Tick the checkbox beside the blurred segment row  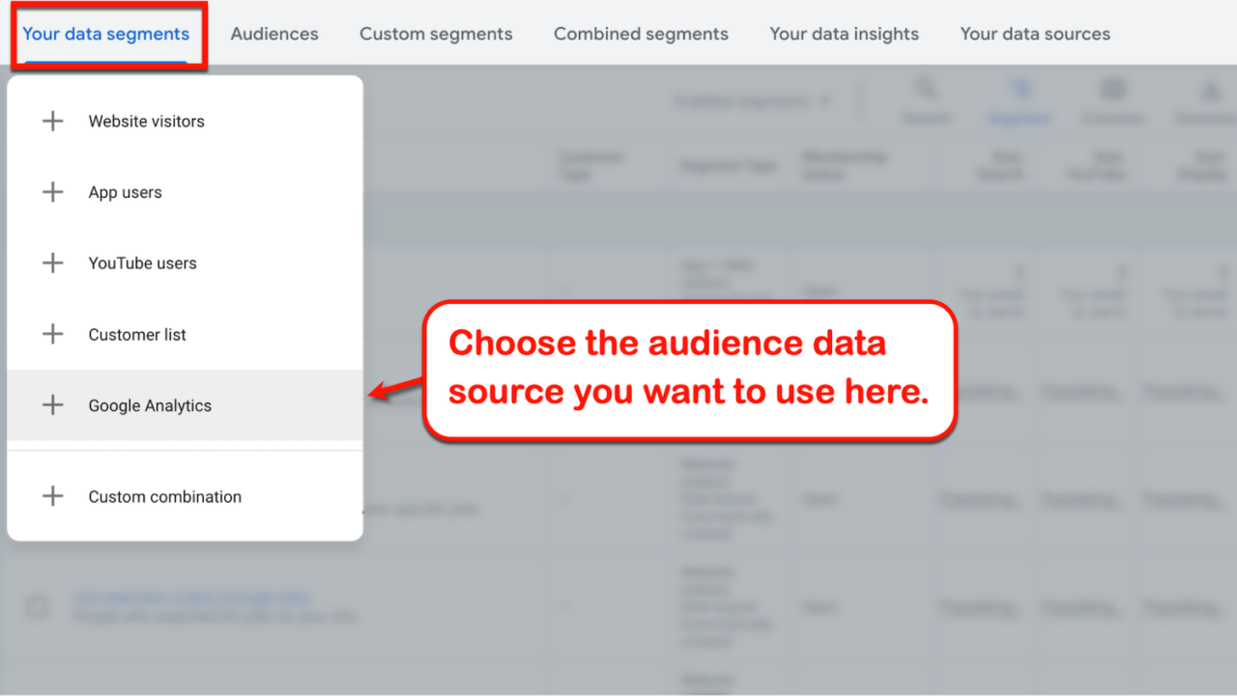point(37,606)
